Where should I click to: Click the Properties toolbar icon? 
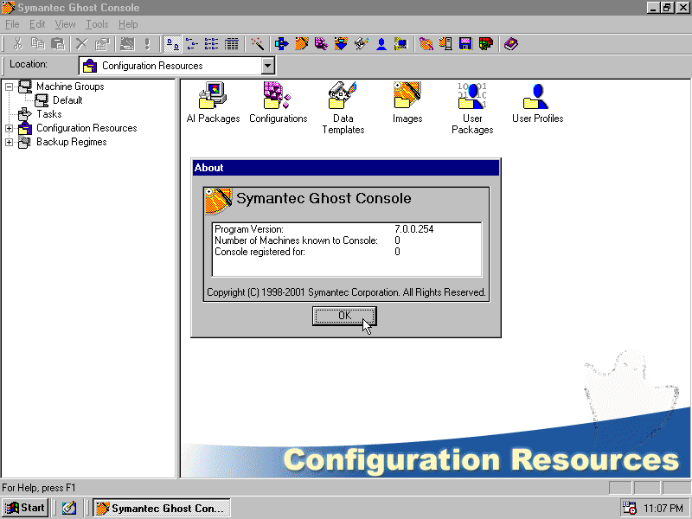pos(102,44)
